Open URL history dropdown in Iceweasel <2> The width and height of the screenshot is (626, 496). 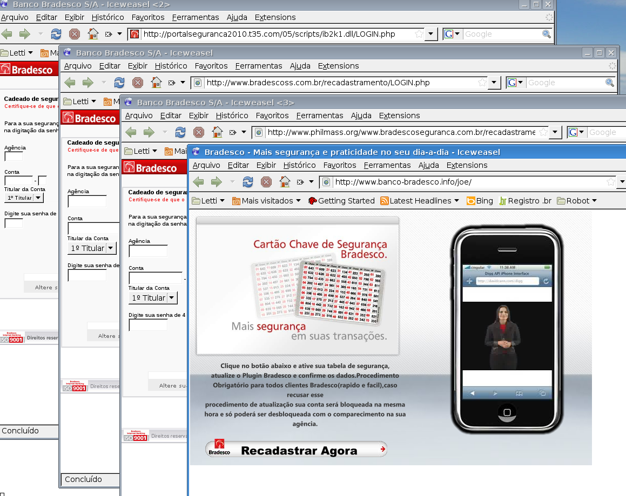click(431, 34)
